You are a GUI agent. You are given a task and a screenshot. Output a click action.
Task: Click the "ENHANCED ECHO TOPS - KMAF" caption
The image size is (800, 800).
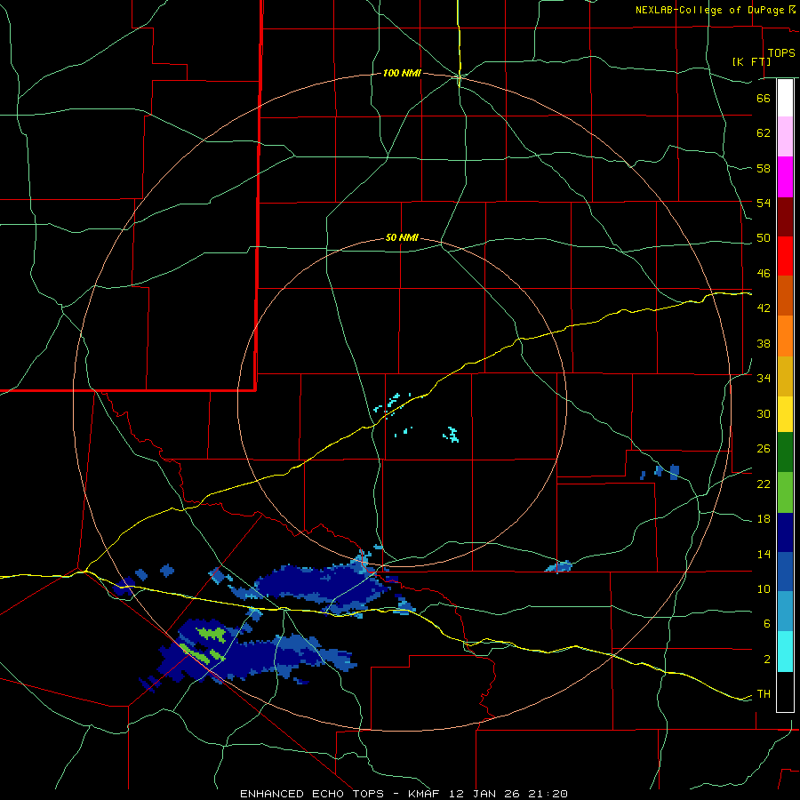pos(340,794)
